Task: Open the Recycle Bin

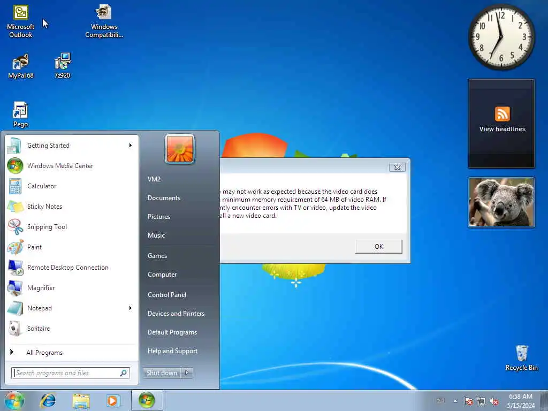Action: point(521,358)
